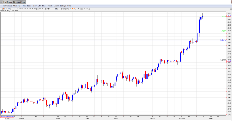This screenshot has width=232, height=130.
Task: Click the 1.2397 resistance level label
Action: [x=223, y=16]
